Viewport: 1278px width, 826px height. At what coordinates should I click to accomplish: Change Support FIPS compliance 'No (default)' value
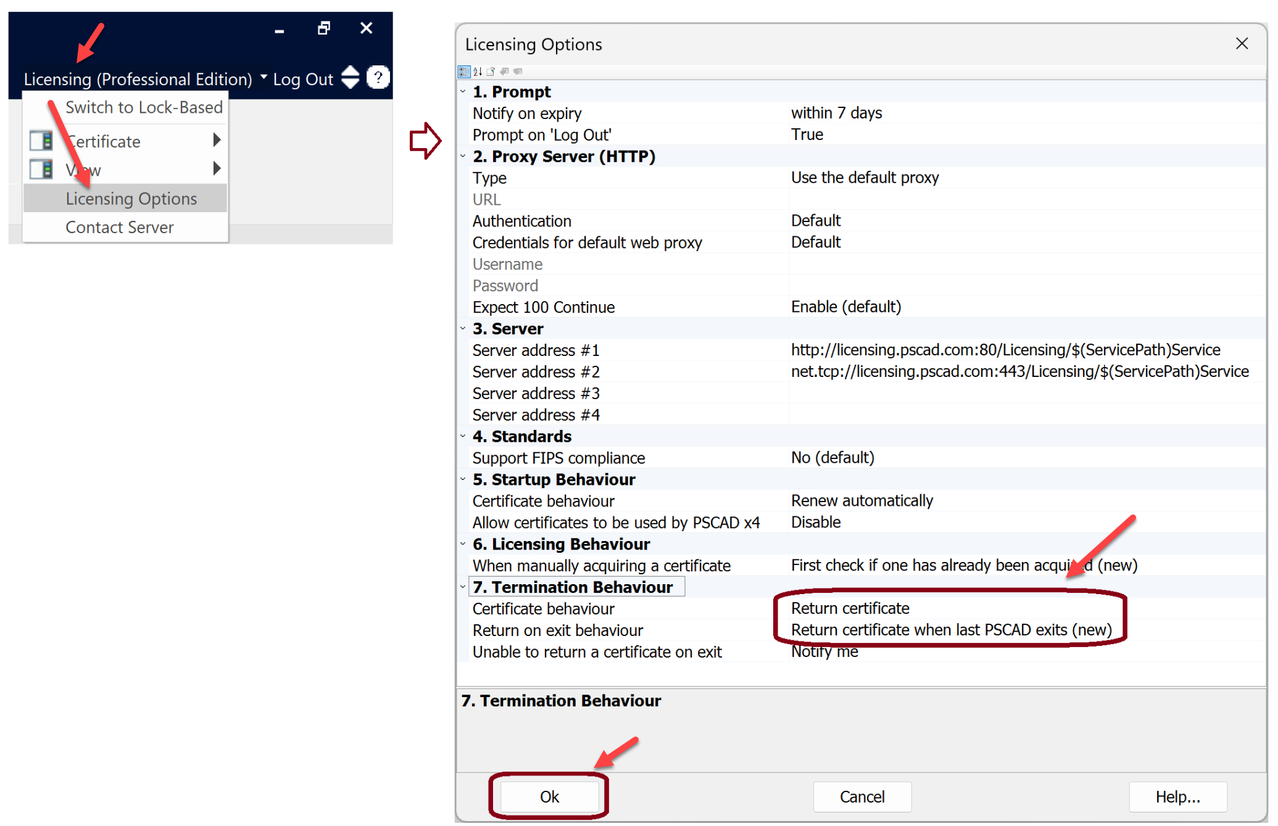1027,458
